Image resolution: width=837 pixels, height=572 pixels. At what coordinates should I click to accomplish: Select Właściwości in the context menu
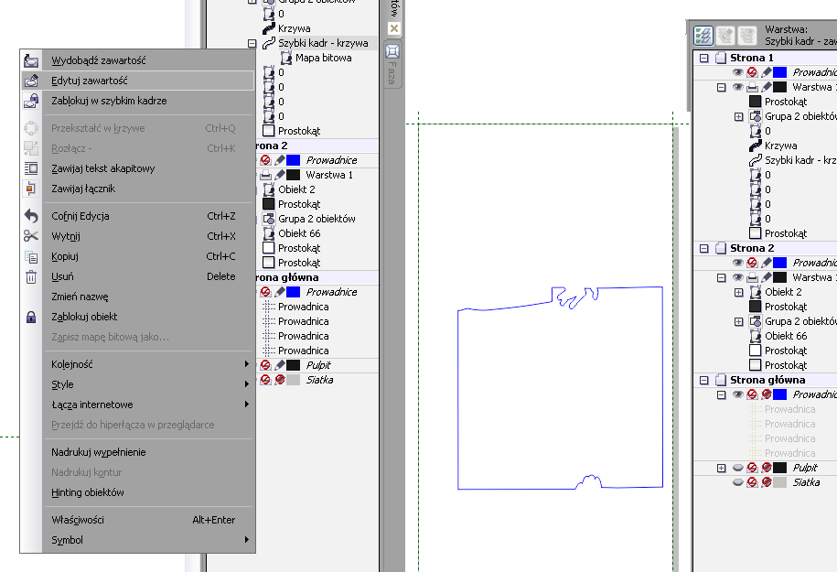click(x=77, y=520)
